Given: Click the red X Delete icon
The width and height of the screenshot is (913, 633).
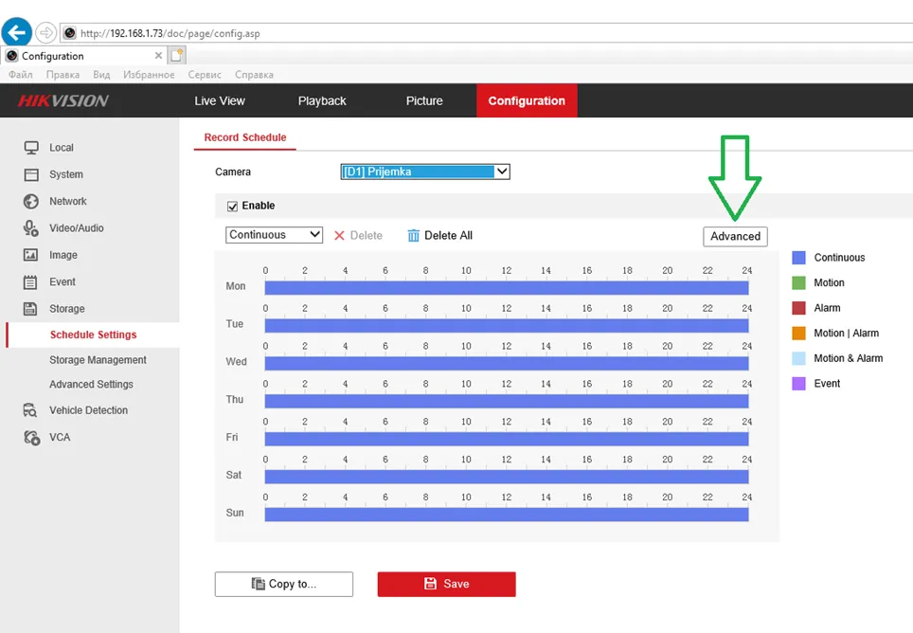Looking at the screenshot, I should point(339,235).
